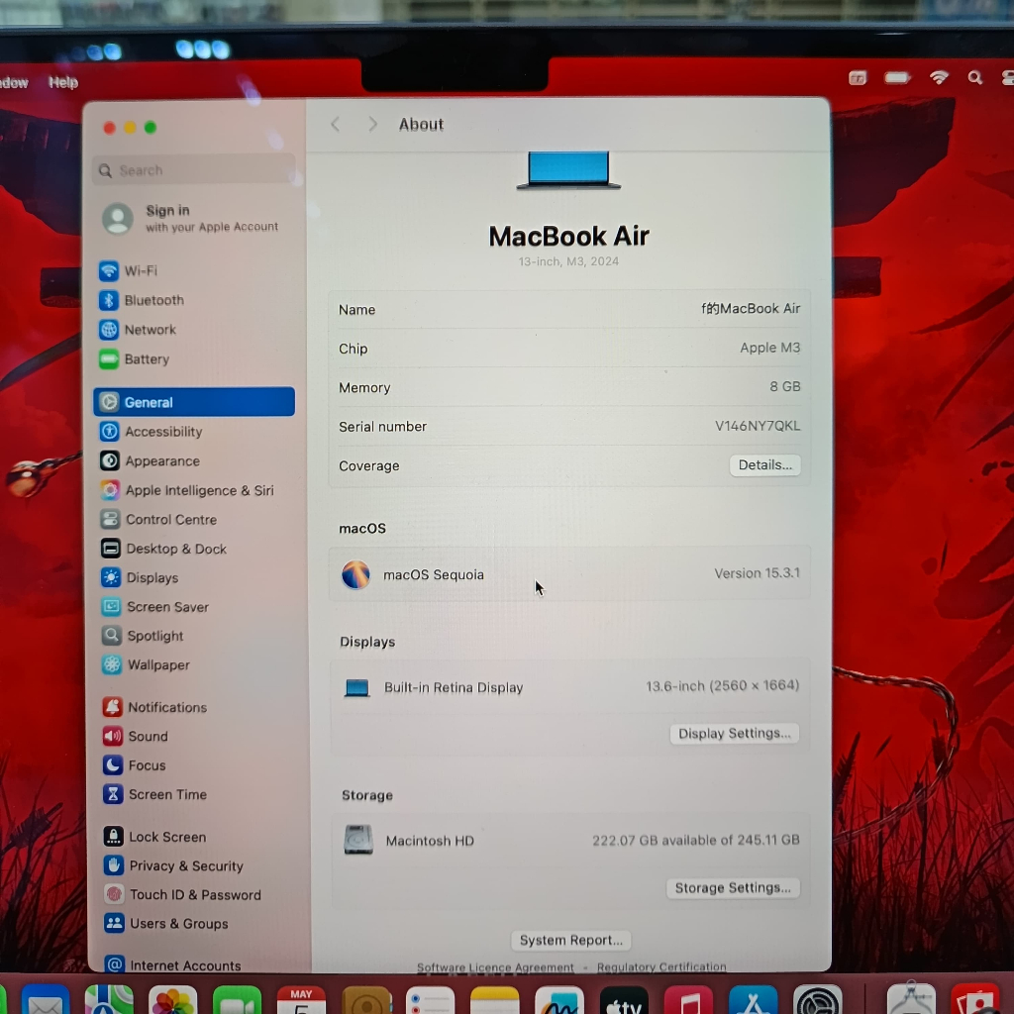Click the Storage Settings... button
The image size is (1014, 1014).
[732, 888]
